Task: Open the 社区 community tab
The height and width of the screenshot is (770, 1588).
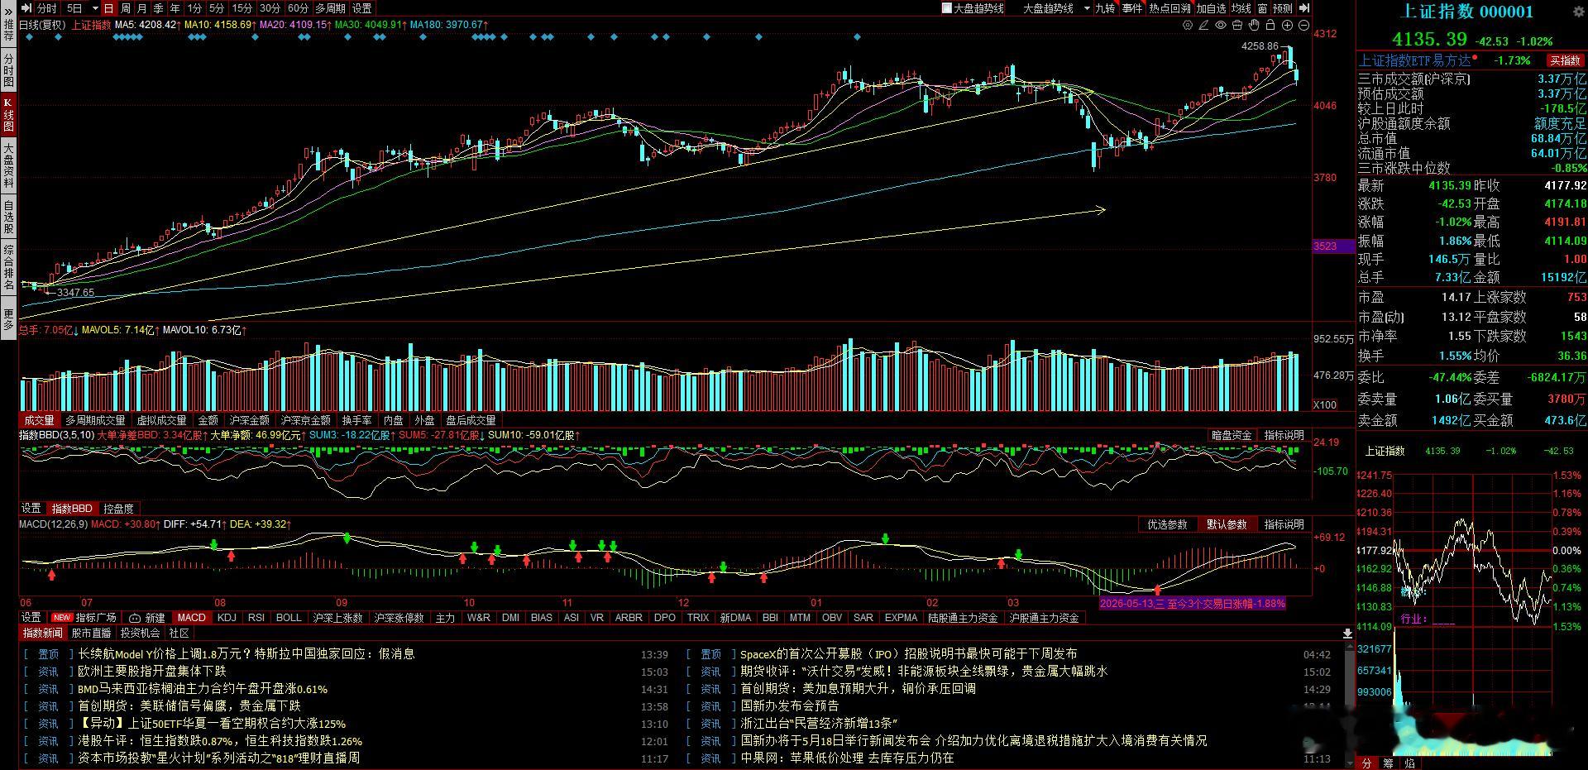Action: point(179,634)
